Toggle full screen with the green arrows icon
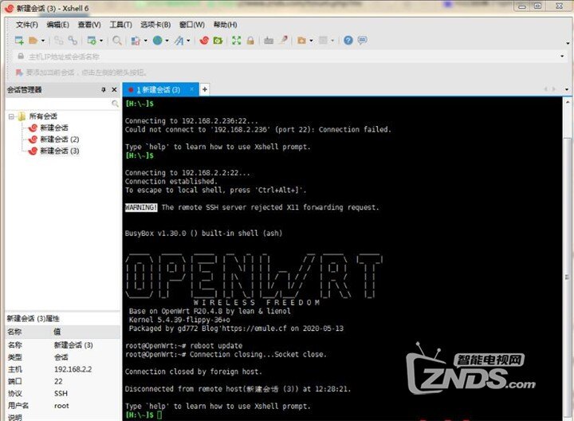Image resolution: width=574 pixels, height=421 pixels. click(x=237, y=41)
